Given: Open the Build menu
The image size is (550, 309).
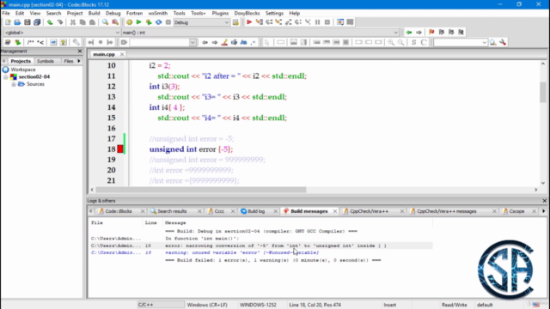Looking at the screenshot, I should (94, 13).
